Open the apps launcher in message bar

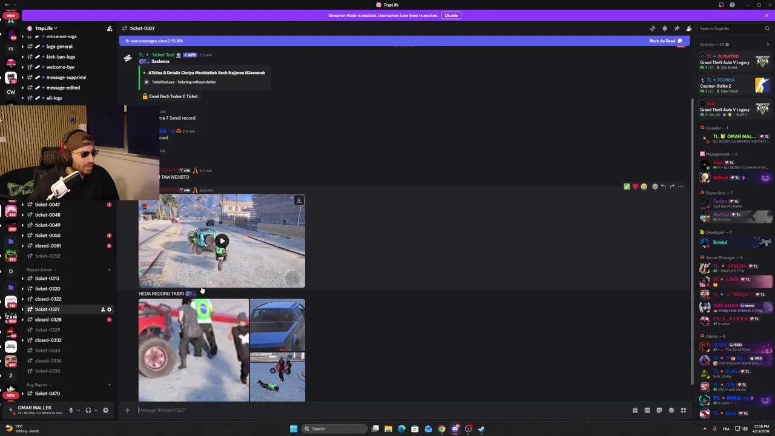click(684, 411)
